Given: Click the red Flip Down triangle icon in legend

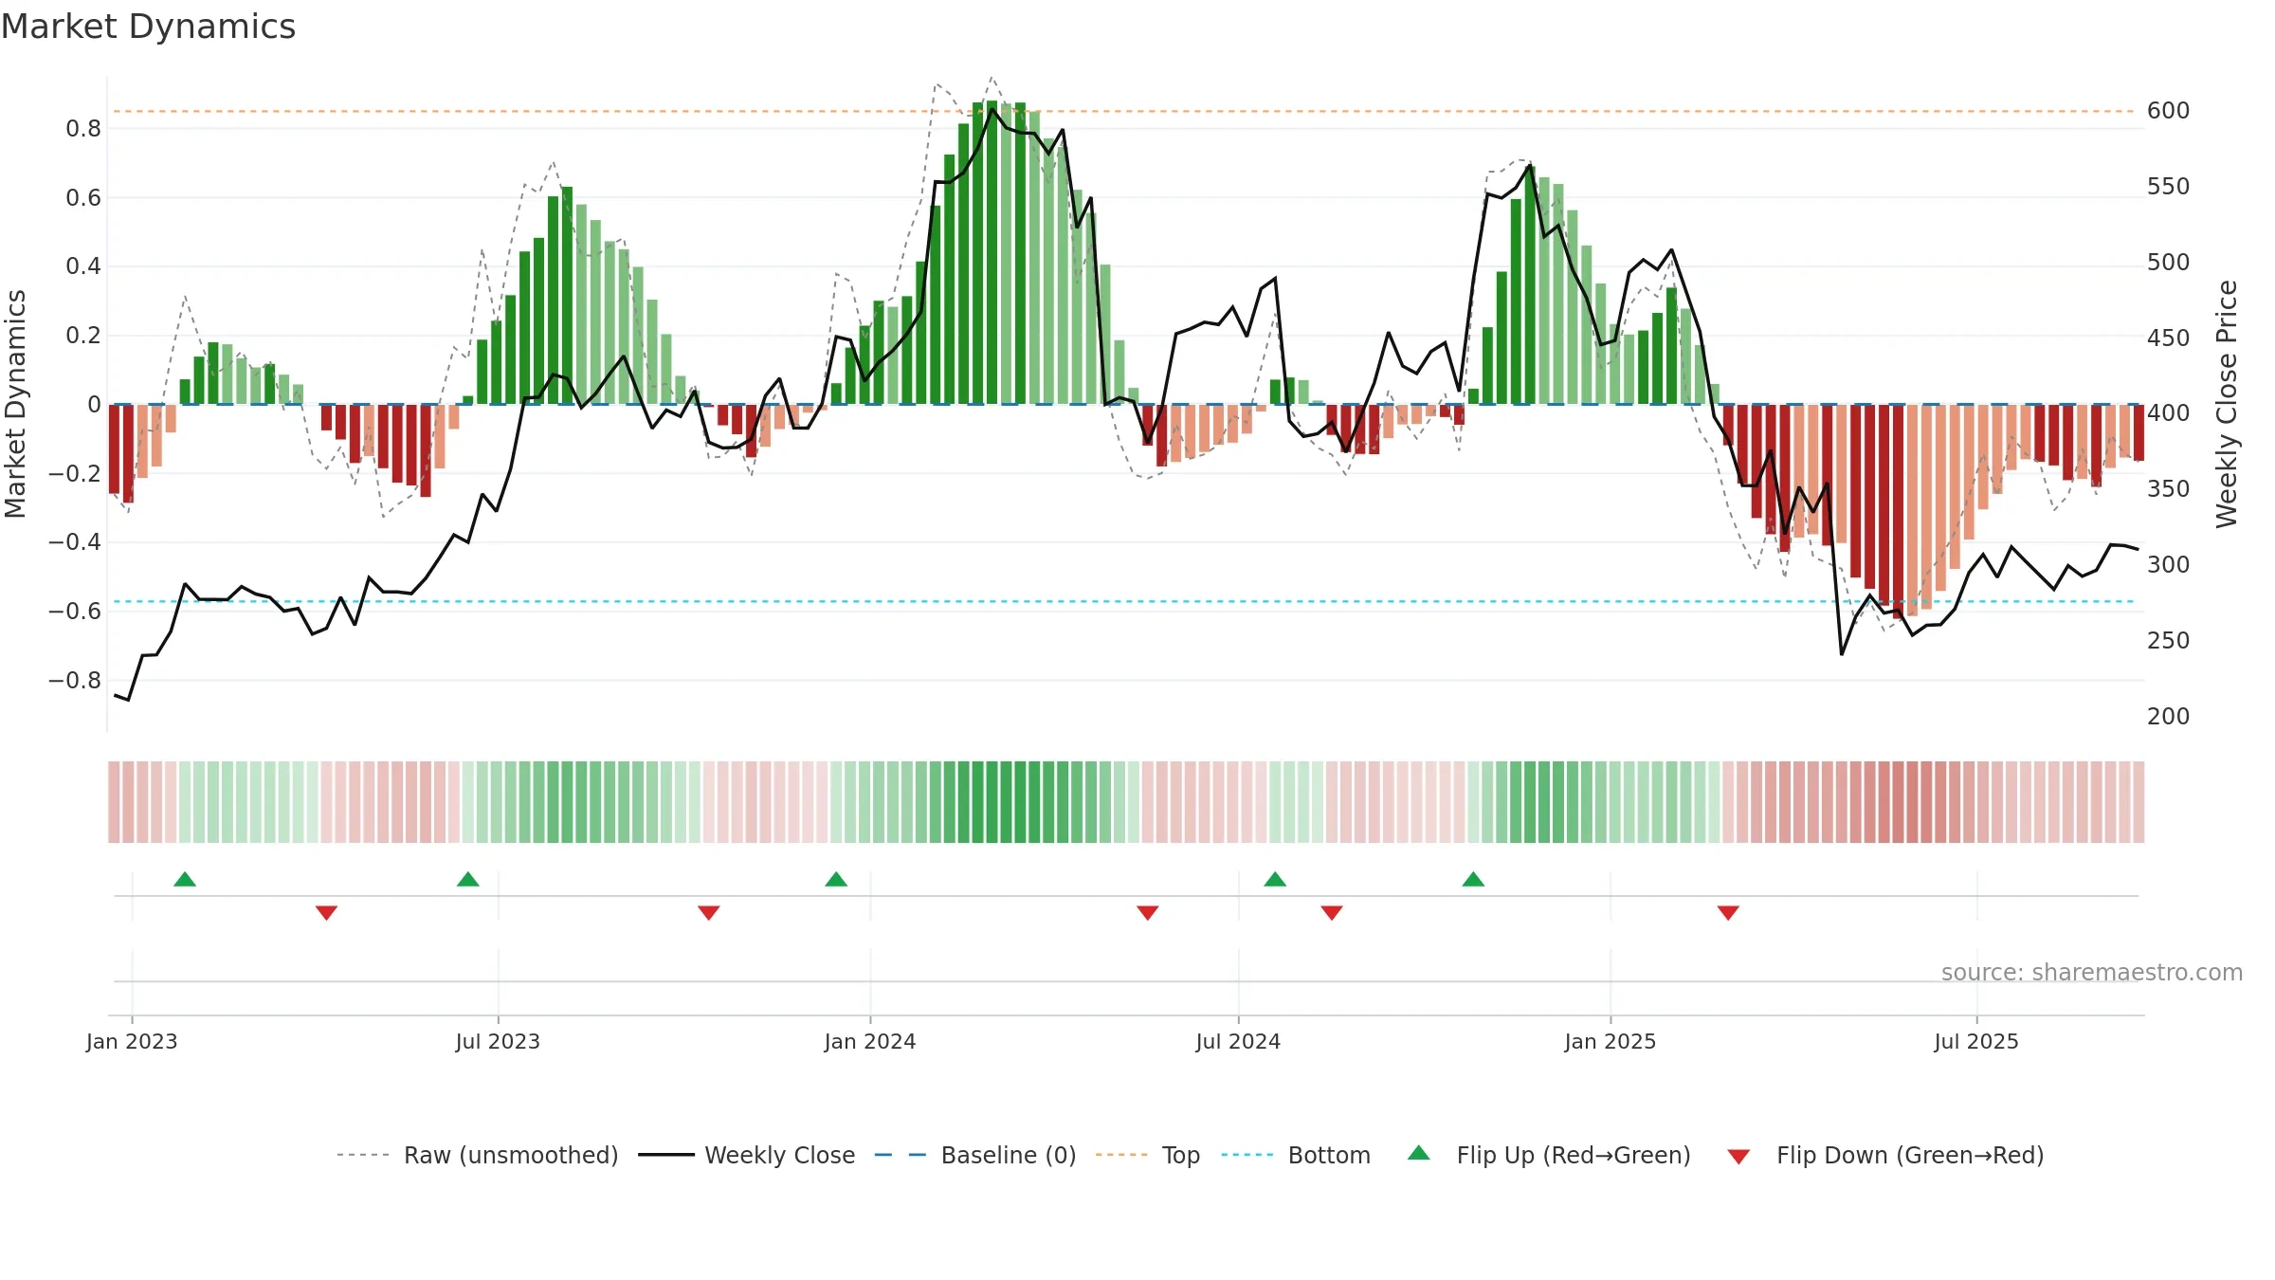Looking at the screenshot, I should tap(1738, 1157).
